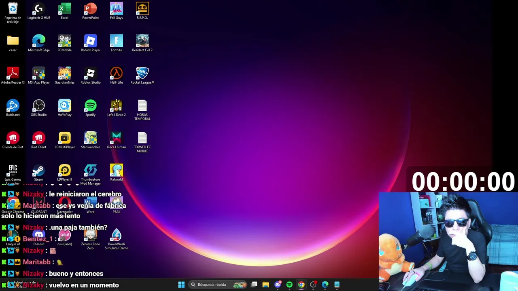
Task: Switch to Edge in the taskbar
Action: 325,285
